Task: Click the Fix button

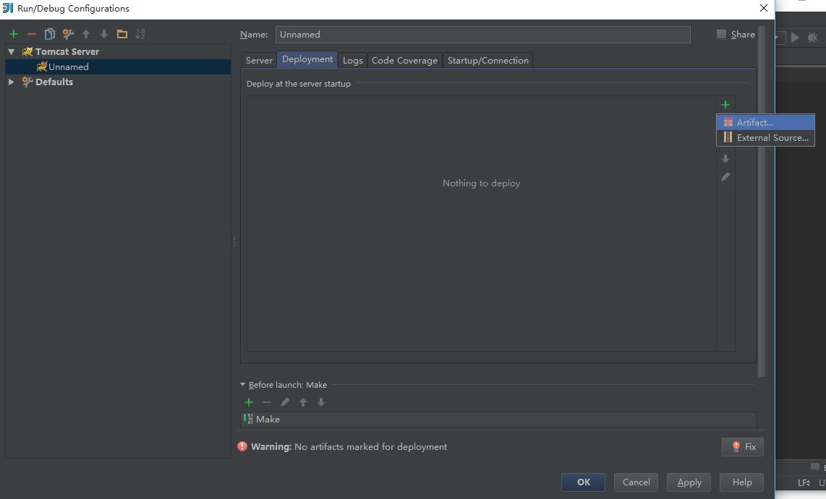Action: tap(743, 447)
